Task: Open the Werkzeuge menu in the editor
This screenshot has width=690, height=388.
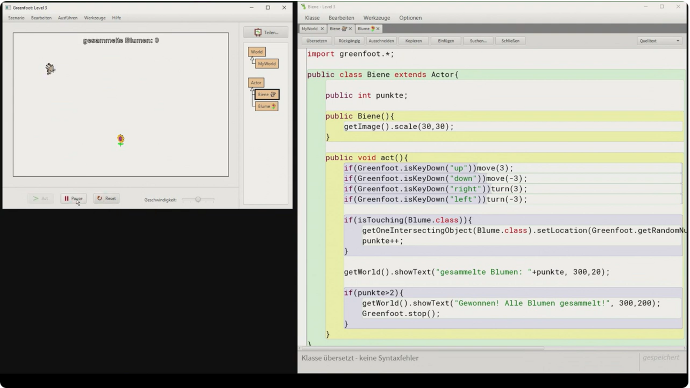Action: (x=377, y=18)
